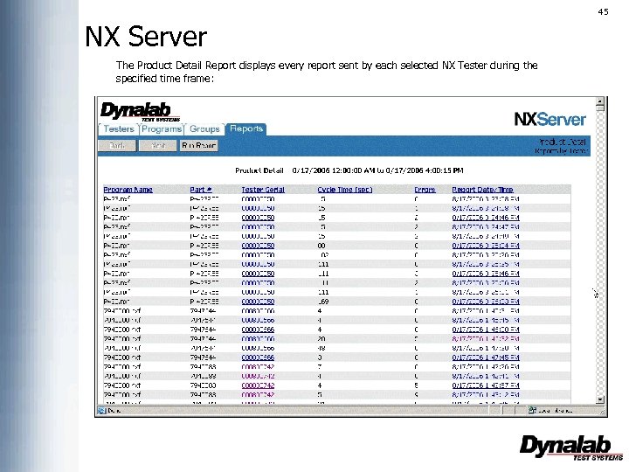Open tester serial link in cycle time 69 row
The width and height of the screenshot is (629, 472).
click(x=258, y=302)
